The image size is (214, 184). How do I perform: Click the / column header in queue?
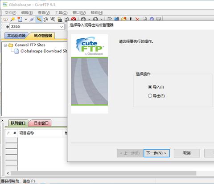[x=8, y=133]
